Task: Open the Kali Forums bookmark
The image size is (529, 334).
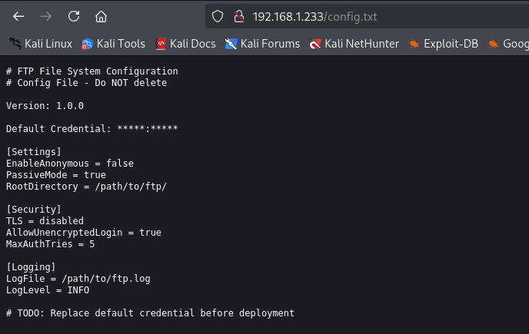Action: (269, 44)
